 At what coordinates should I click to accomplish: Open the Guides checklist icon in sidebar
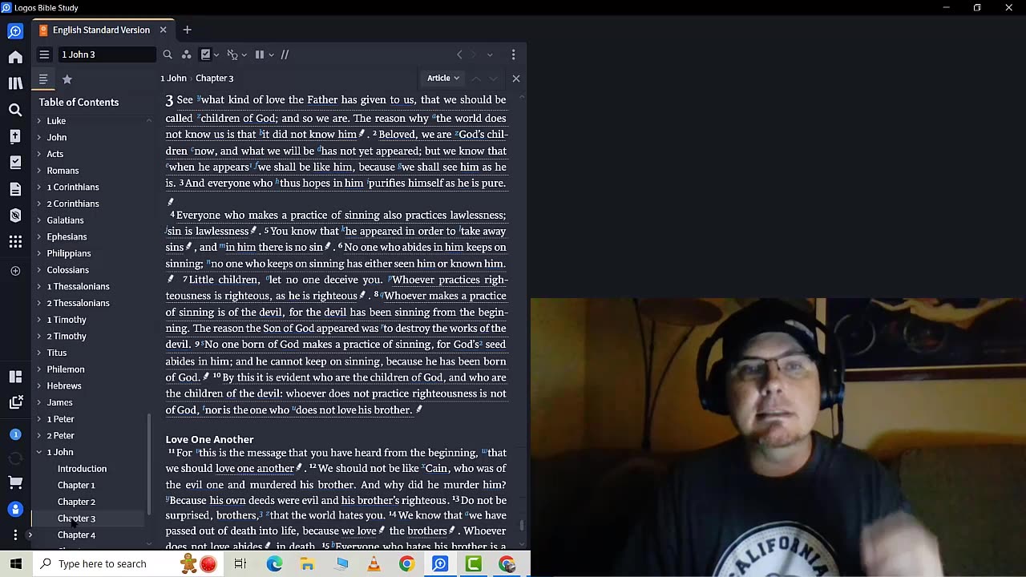pos(15,163)
